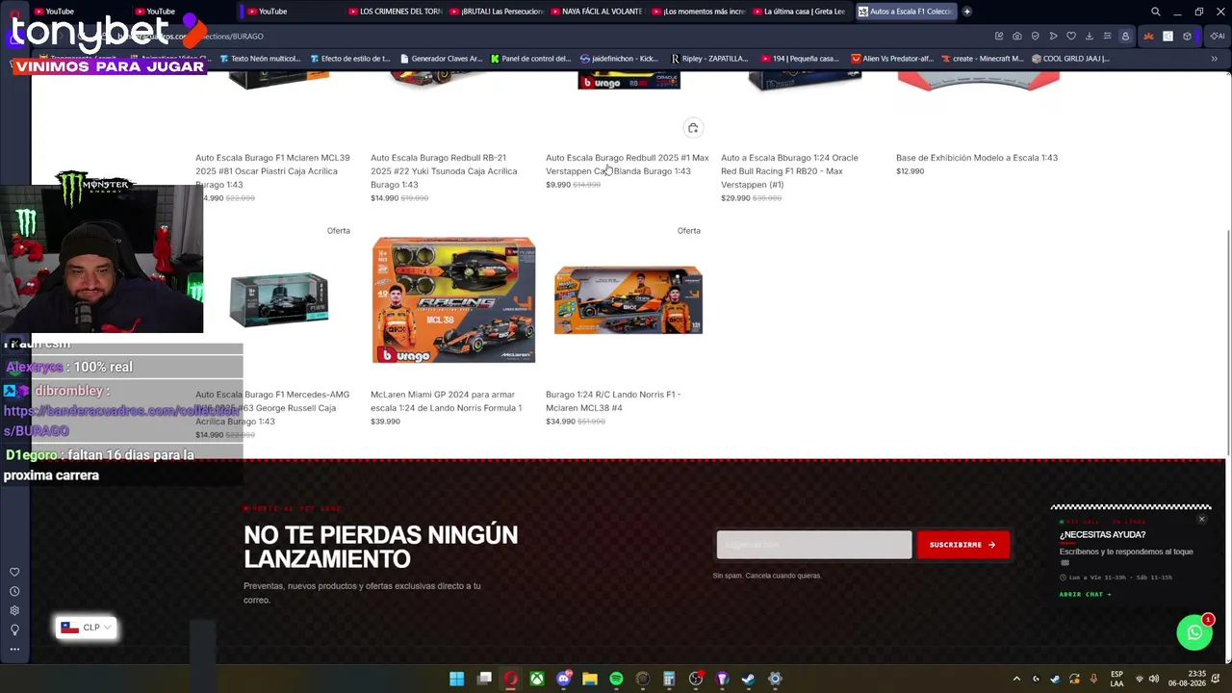Open the Opera AI assistant button

(x=1218, y=37)
